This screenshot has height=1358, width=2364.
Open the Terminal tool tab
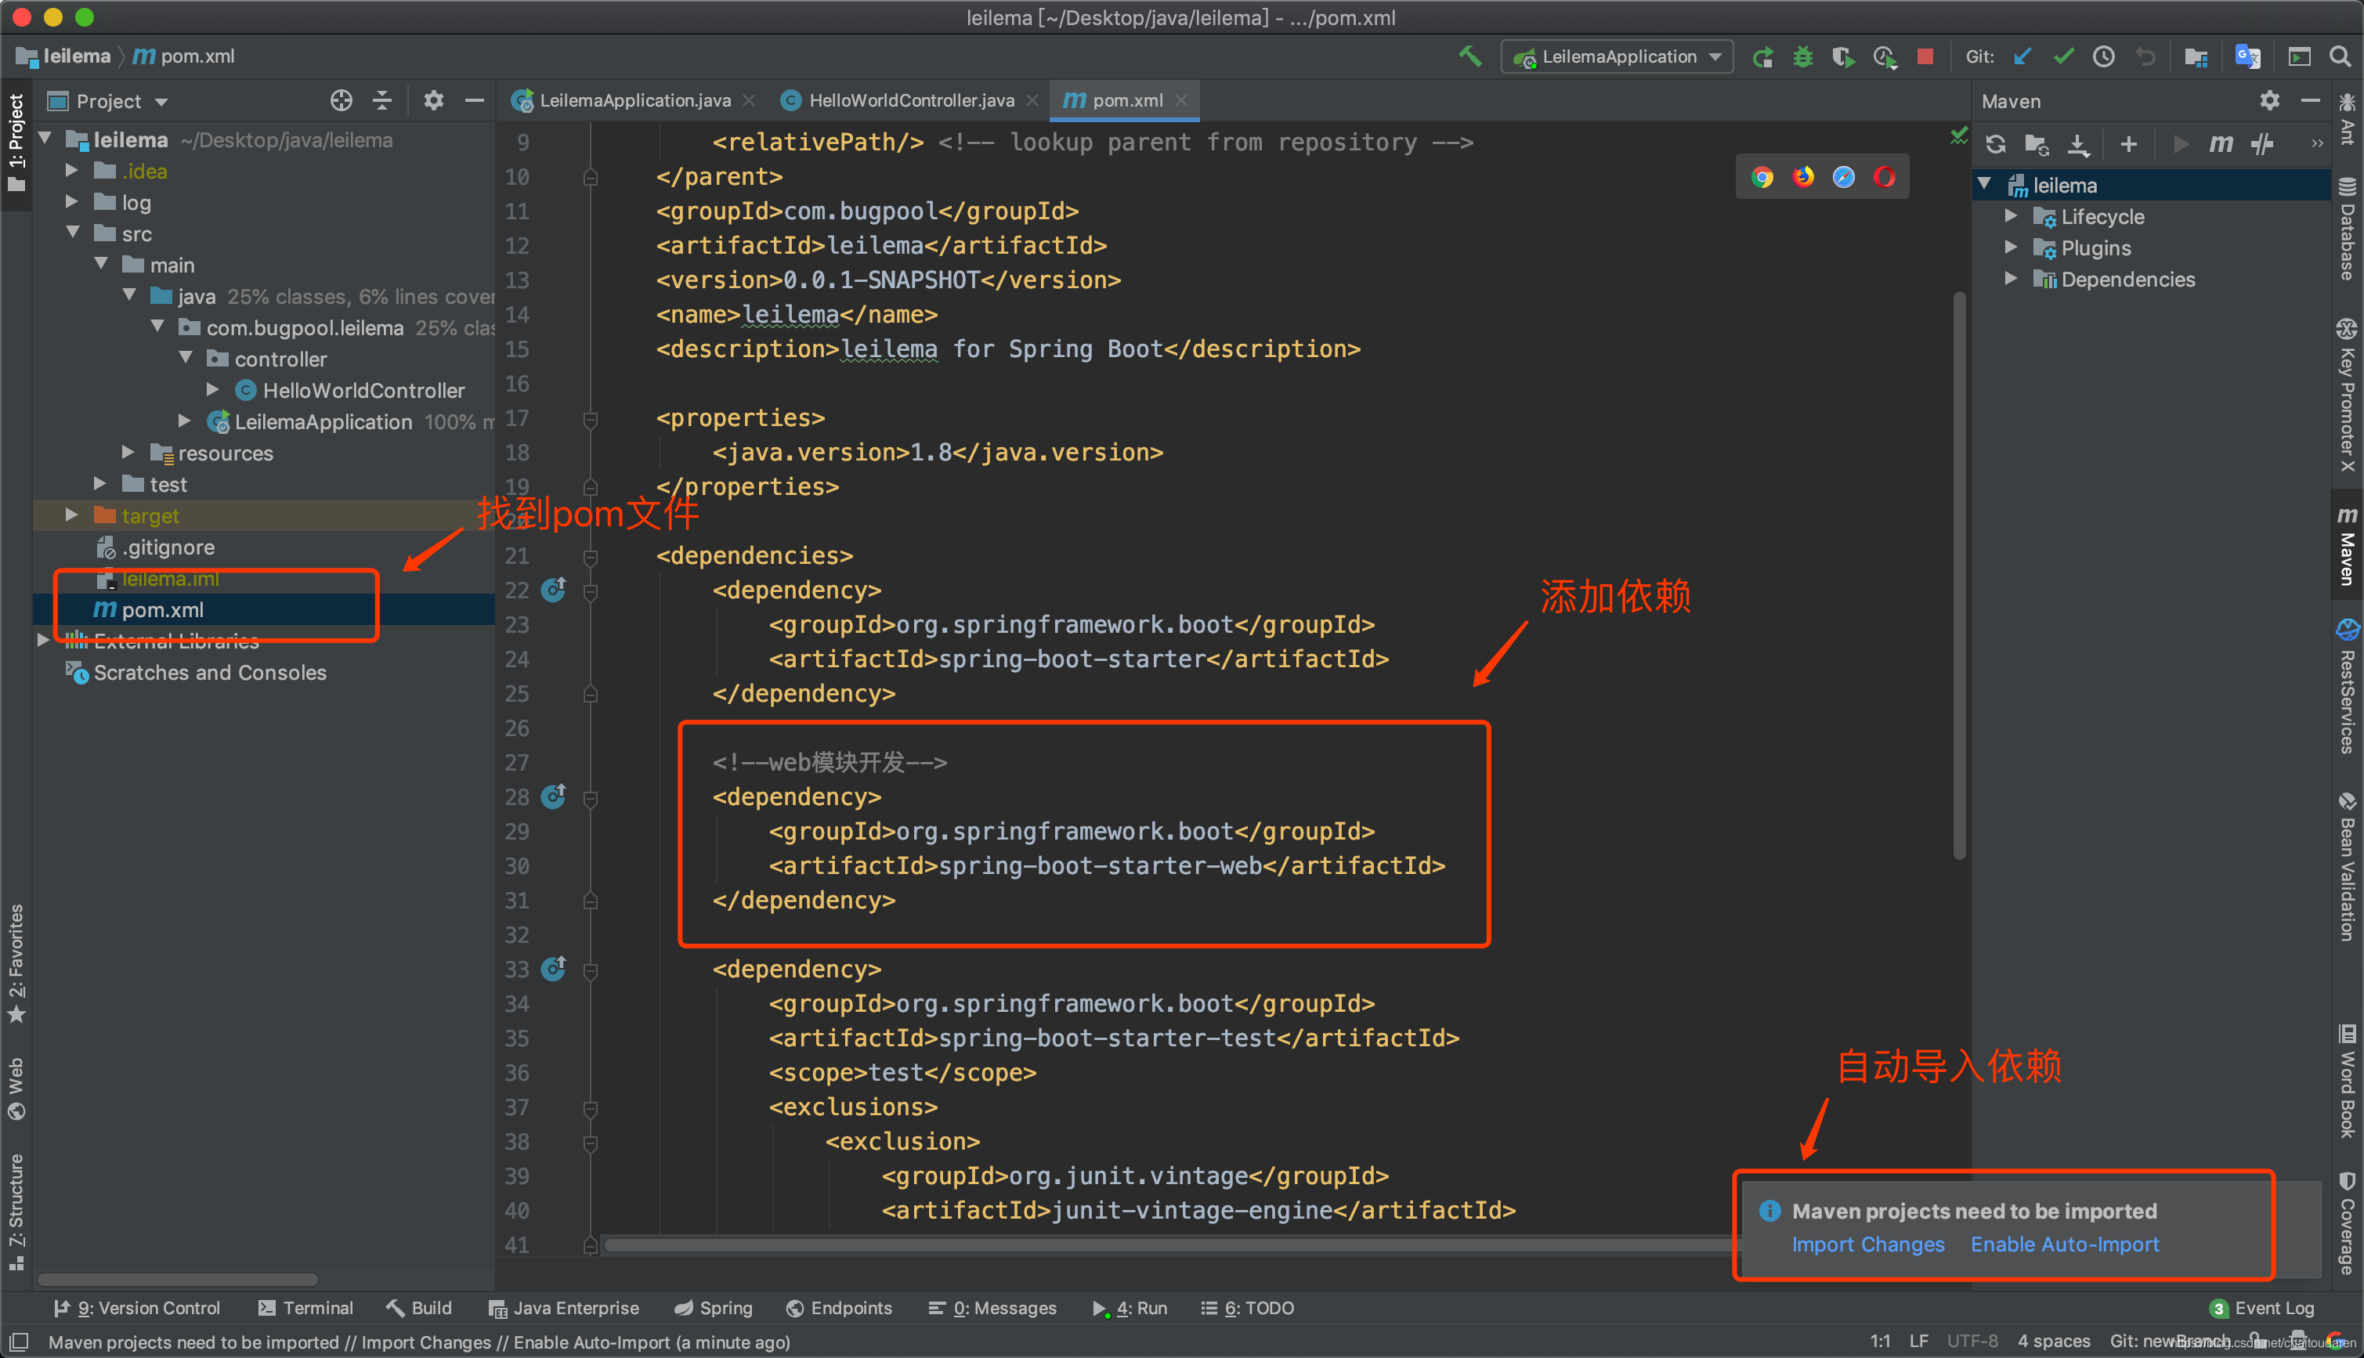click(x=305, y=1308)
